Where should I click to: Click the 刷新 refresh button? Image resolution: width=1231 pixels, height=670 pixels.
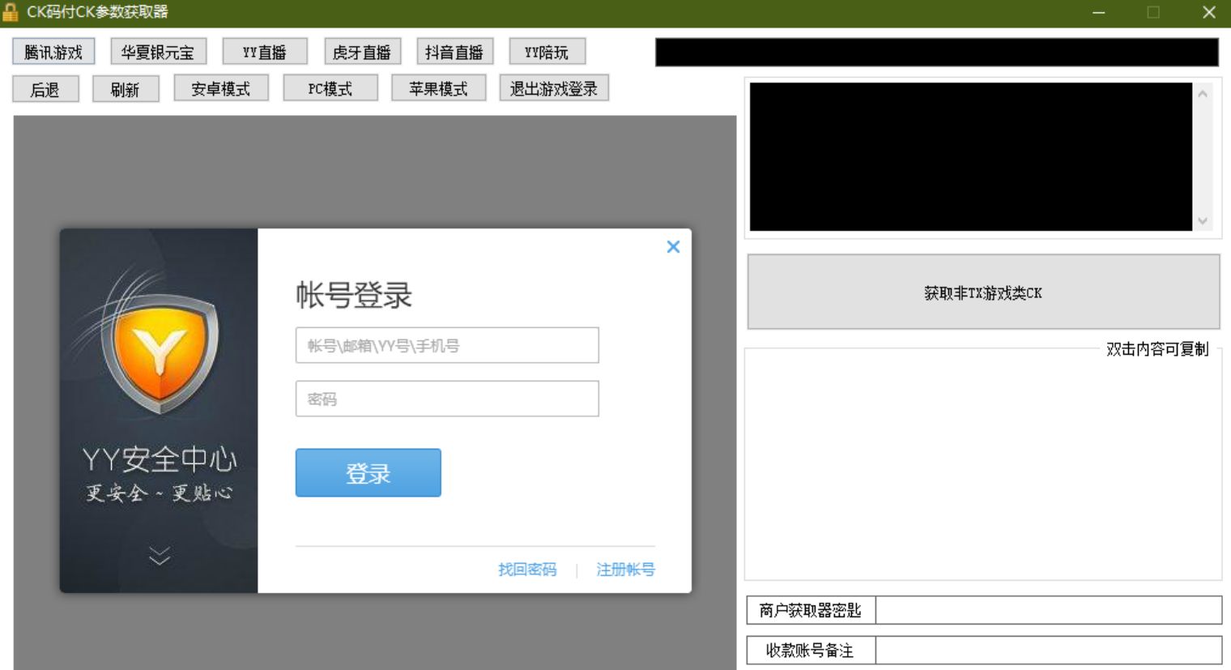pos(126,88)
